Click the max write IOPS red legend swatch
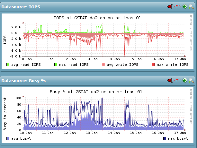The image size is (197, 148). 153,65
